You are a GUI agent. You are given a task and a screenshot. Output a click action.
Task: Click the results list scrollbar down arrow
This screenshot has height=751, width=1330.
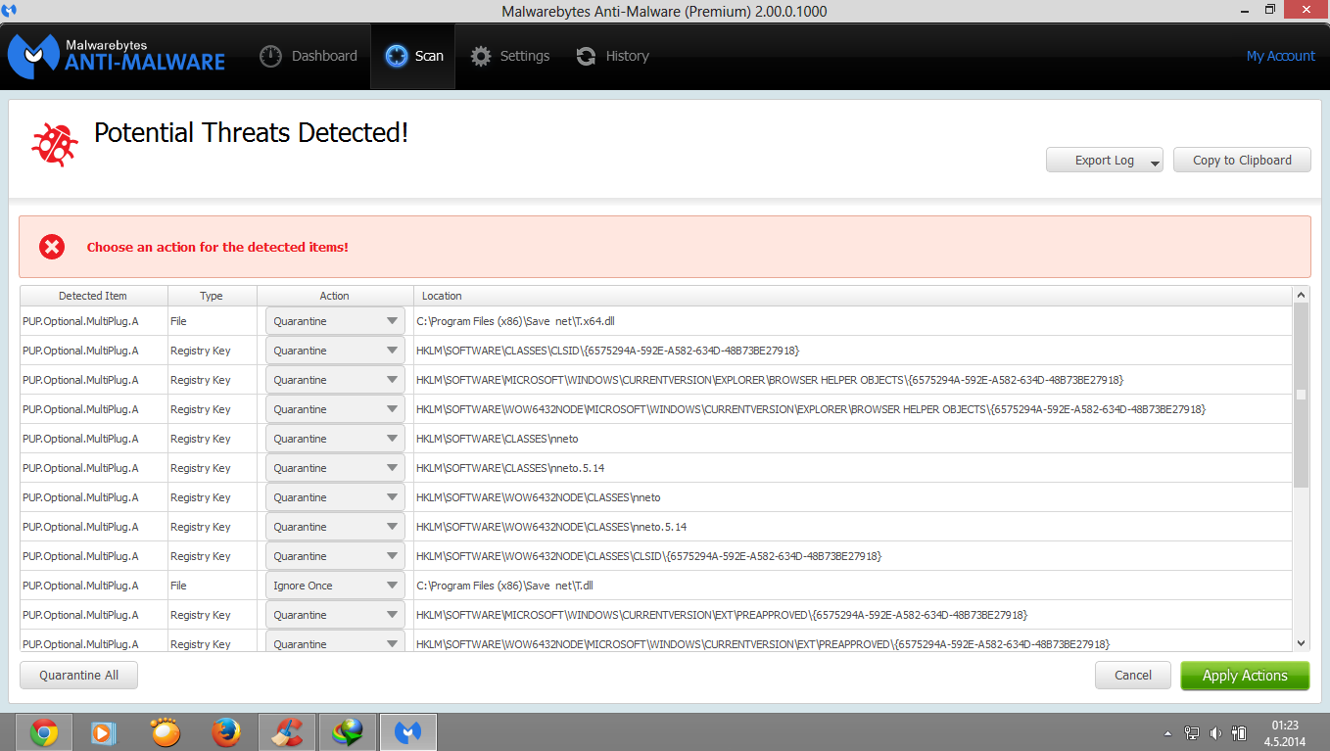tap(1302, 643)
